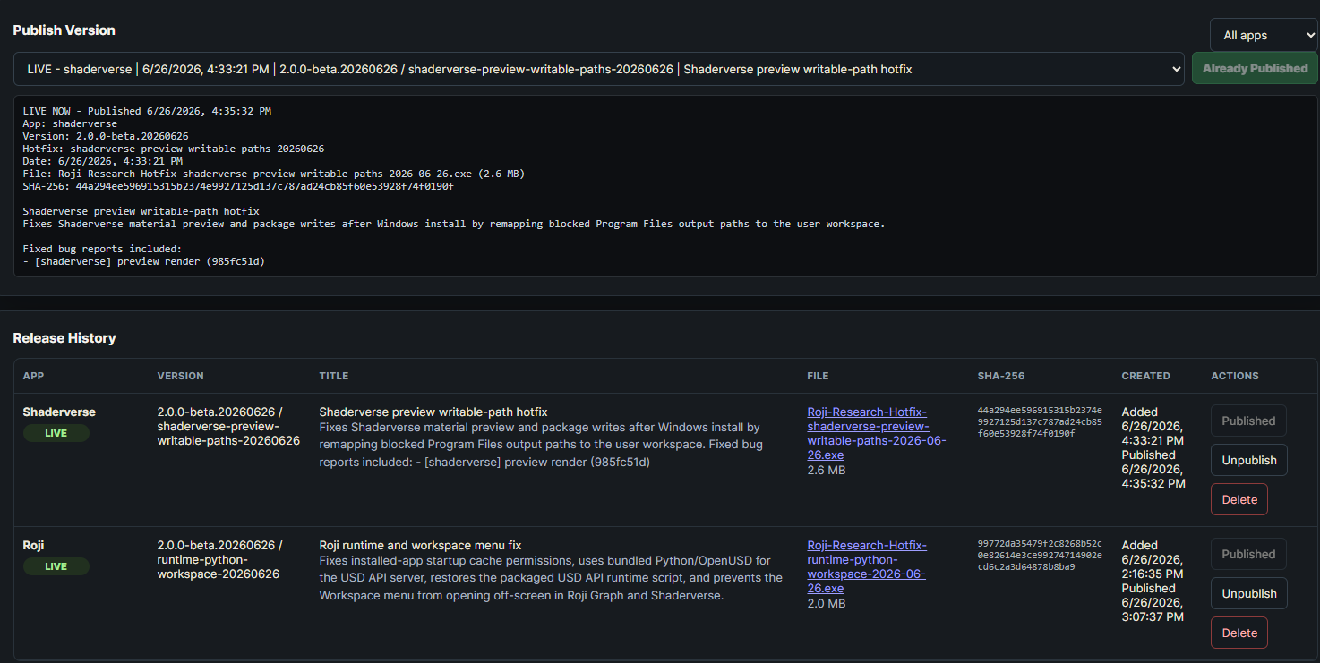Open the publish version selector dropdown
The width and height of the screenshot is (1320, 663).
point(598,69)
